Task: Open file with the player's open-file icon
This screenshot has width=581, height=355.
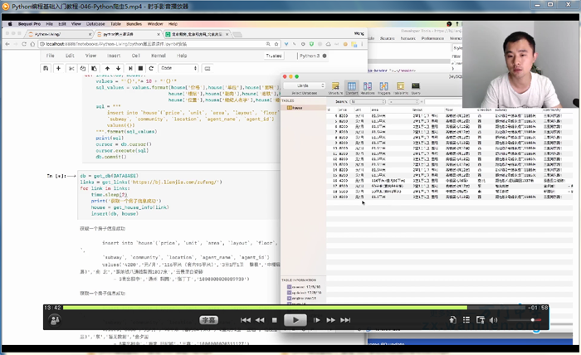Action: point(452,320)
